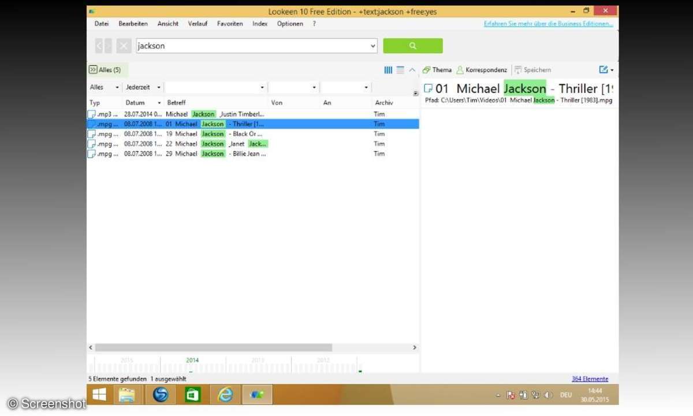Select the 29 Michael Jackson Billie Jean row
The width and height of the screenshot is (693, 416).
coord(253,154)
